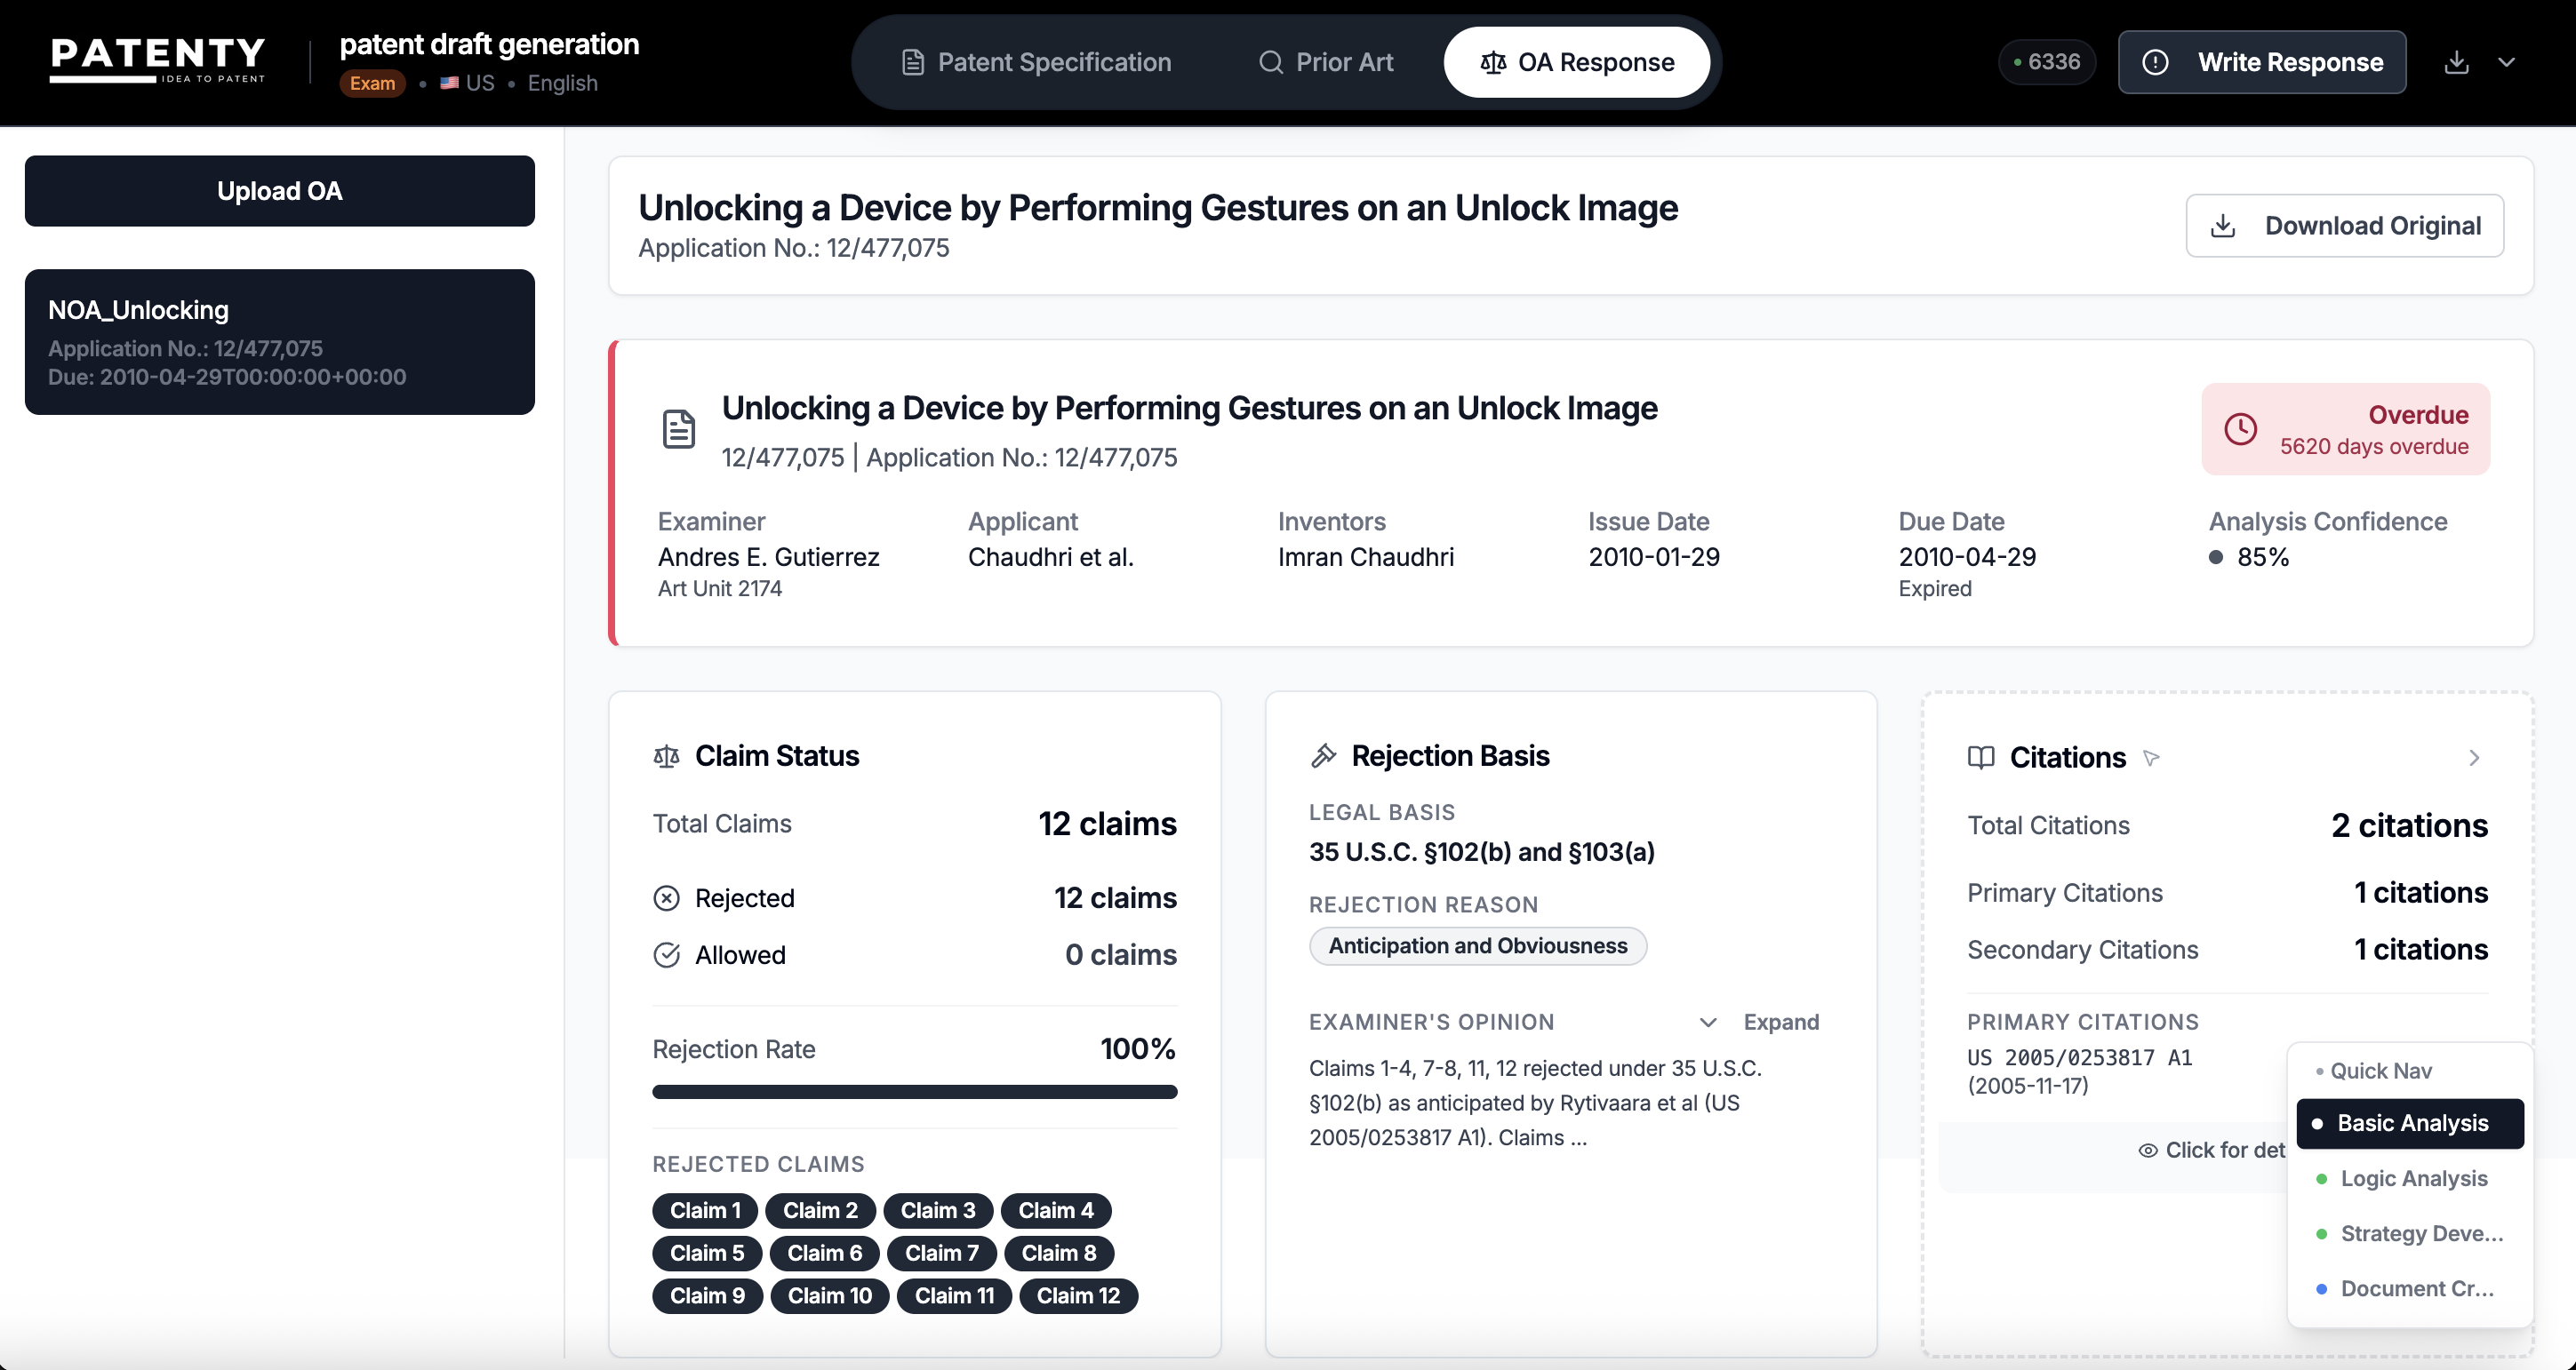Click the document icon beside OA title

point(679,430)
